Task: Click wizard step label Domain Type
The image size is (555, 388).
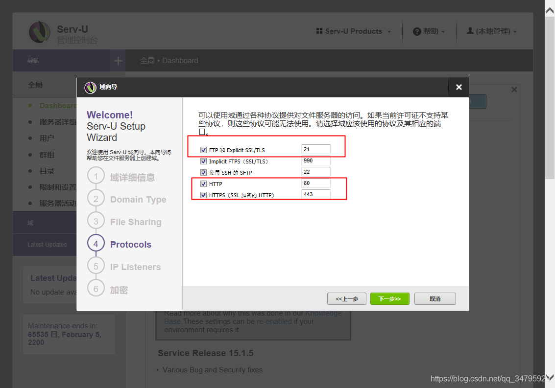Action: click(138, 200)
